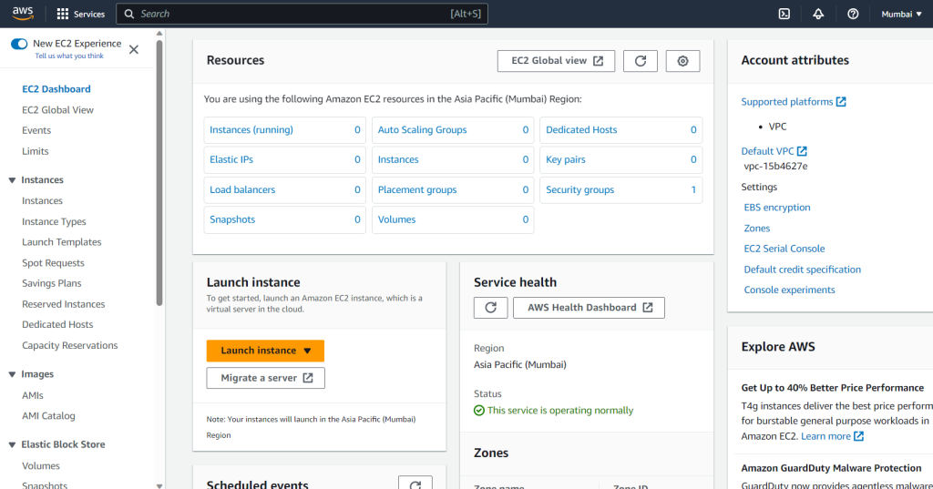Go to Spot Requests in sidebar
This screenshot has height=489, width=933.
[x=53, y=263]
